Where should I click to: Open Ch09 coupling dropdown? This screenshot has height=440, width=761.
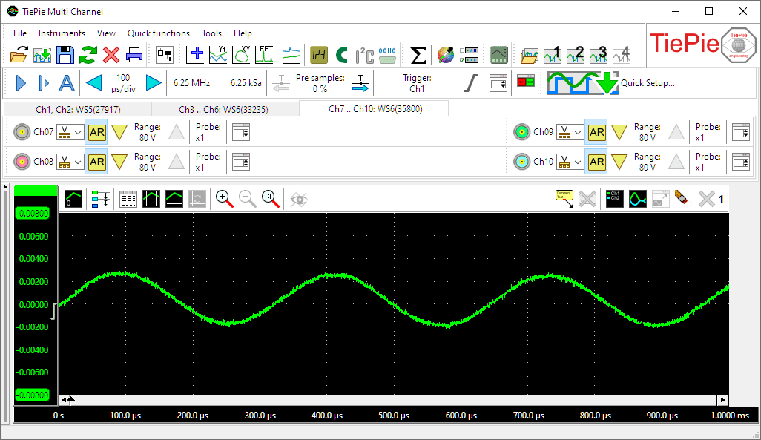coord(570,132)
